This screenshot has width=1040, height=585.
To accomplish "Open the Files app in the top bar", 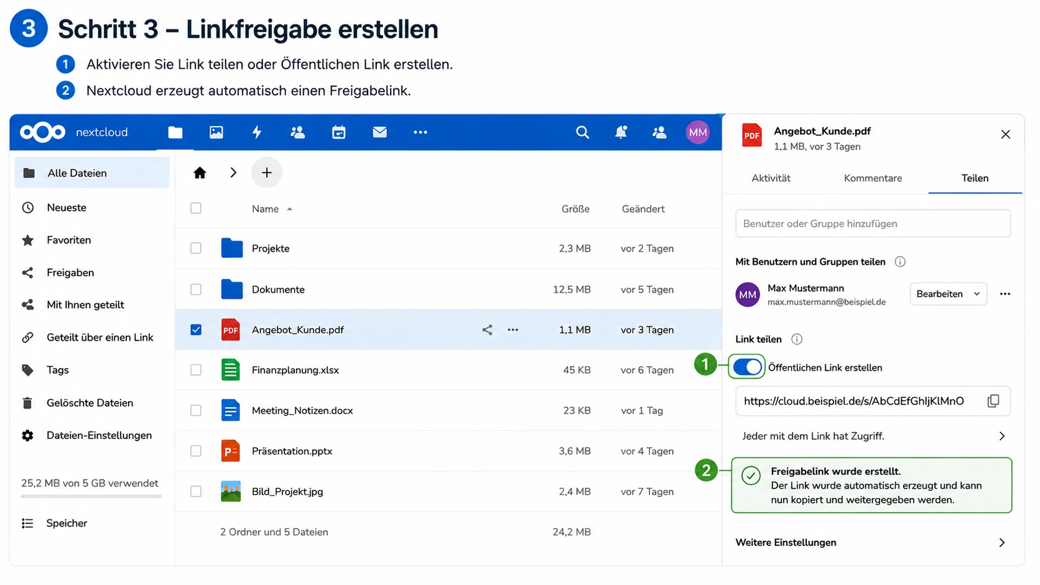I will (x=175, y=132).
